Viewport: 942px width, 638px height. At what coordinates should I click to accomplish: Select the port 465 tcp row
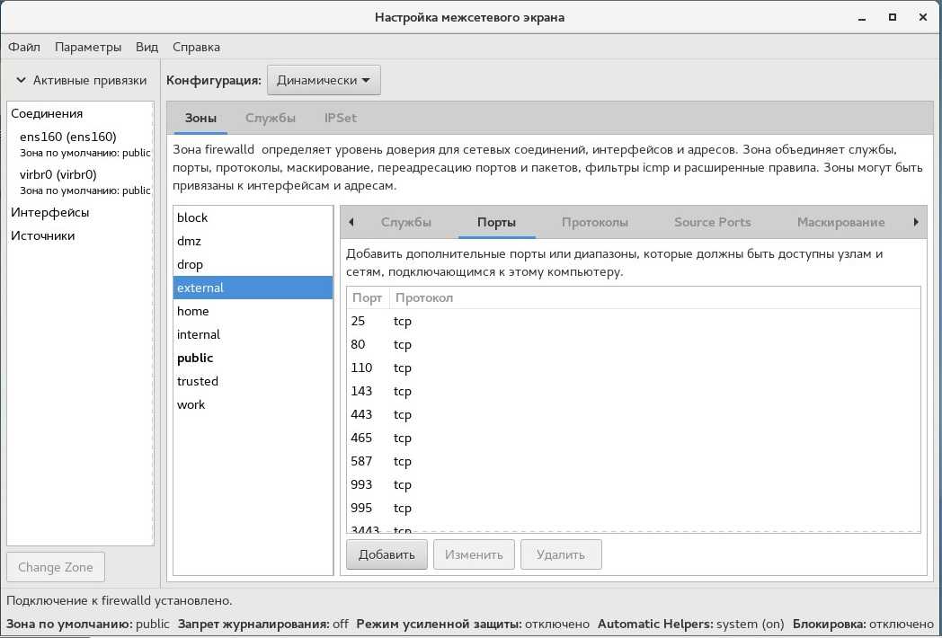coord(633,439)
